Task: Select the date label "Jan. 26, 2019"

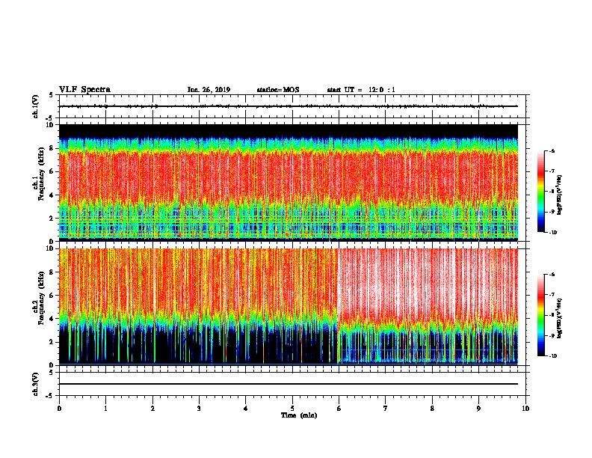Action: pyautogui.click(x=209, y=90)
